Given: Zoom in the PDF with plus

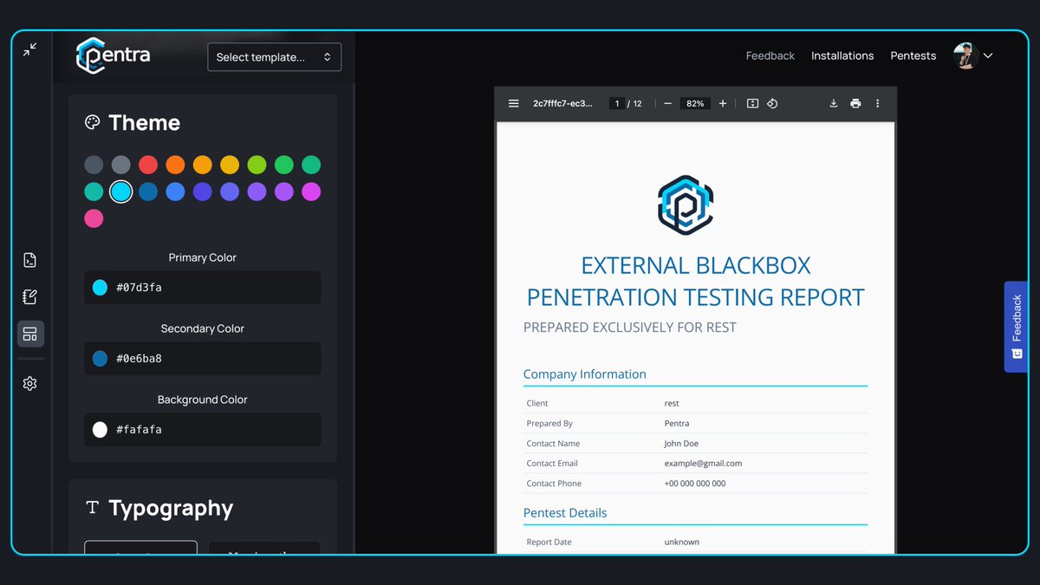Looking at the screenshot, I should [x=723, y=103].
